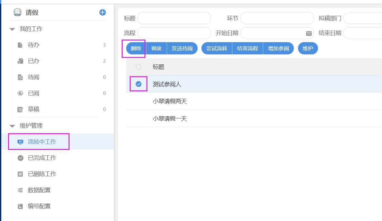Click the 流转中工作 monitor icon
Image resolution: width=382 pixels, height=221 pixels.
click(x=20, y=142)
